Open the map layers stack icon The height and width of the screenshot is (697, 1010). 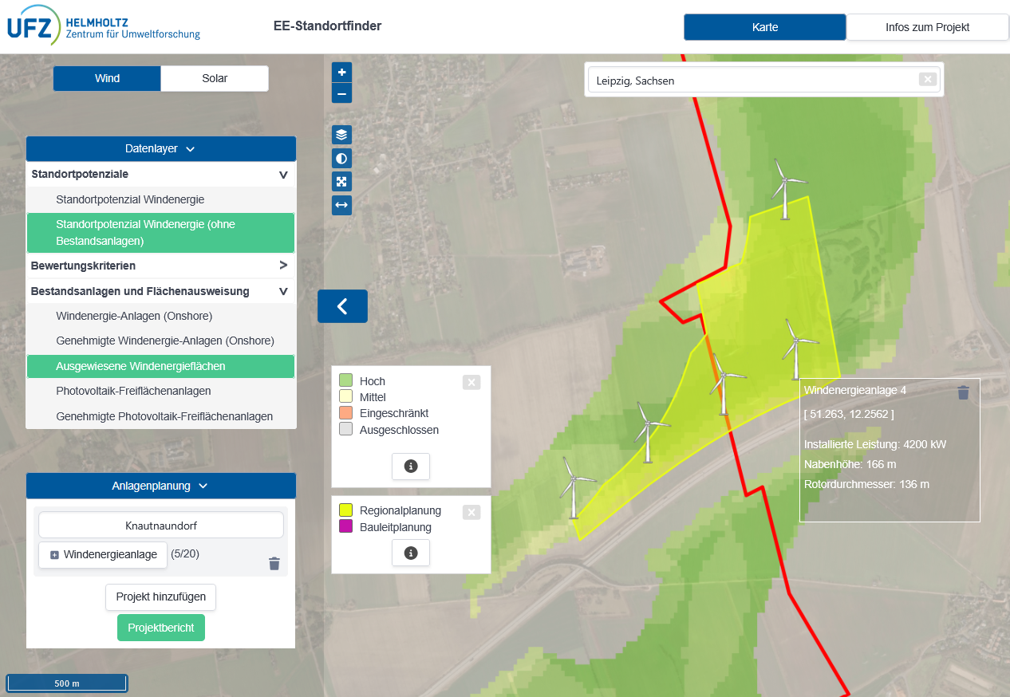click(341, 135)
